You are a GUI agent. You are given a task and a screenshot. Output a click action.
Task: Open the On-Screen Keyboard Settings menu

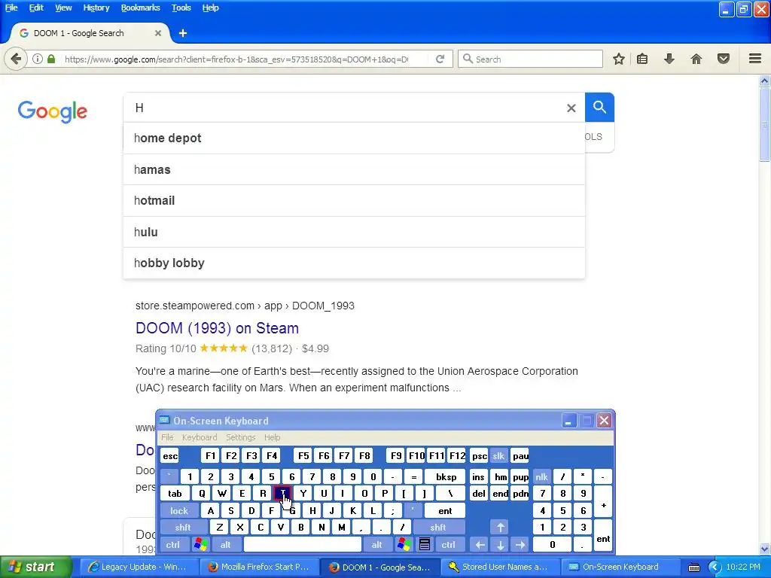coord(240,437)
